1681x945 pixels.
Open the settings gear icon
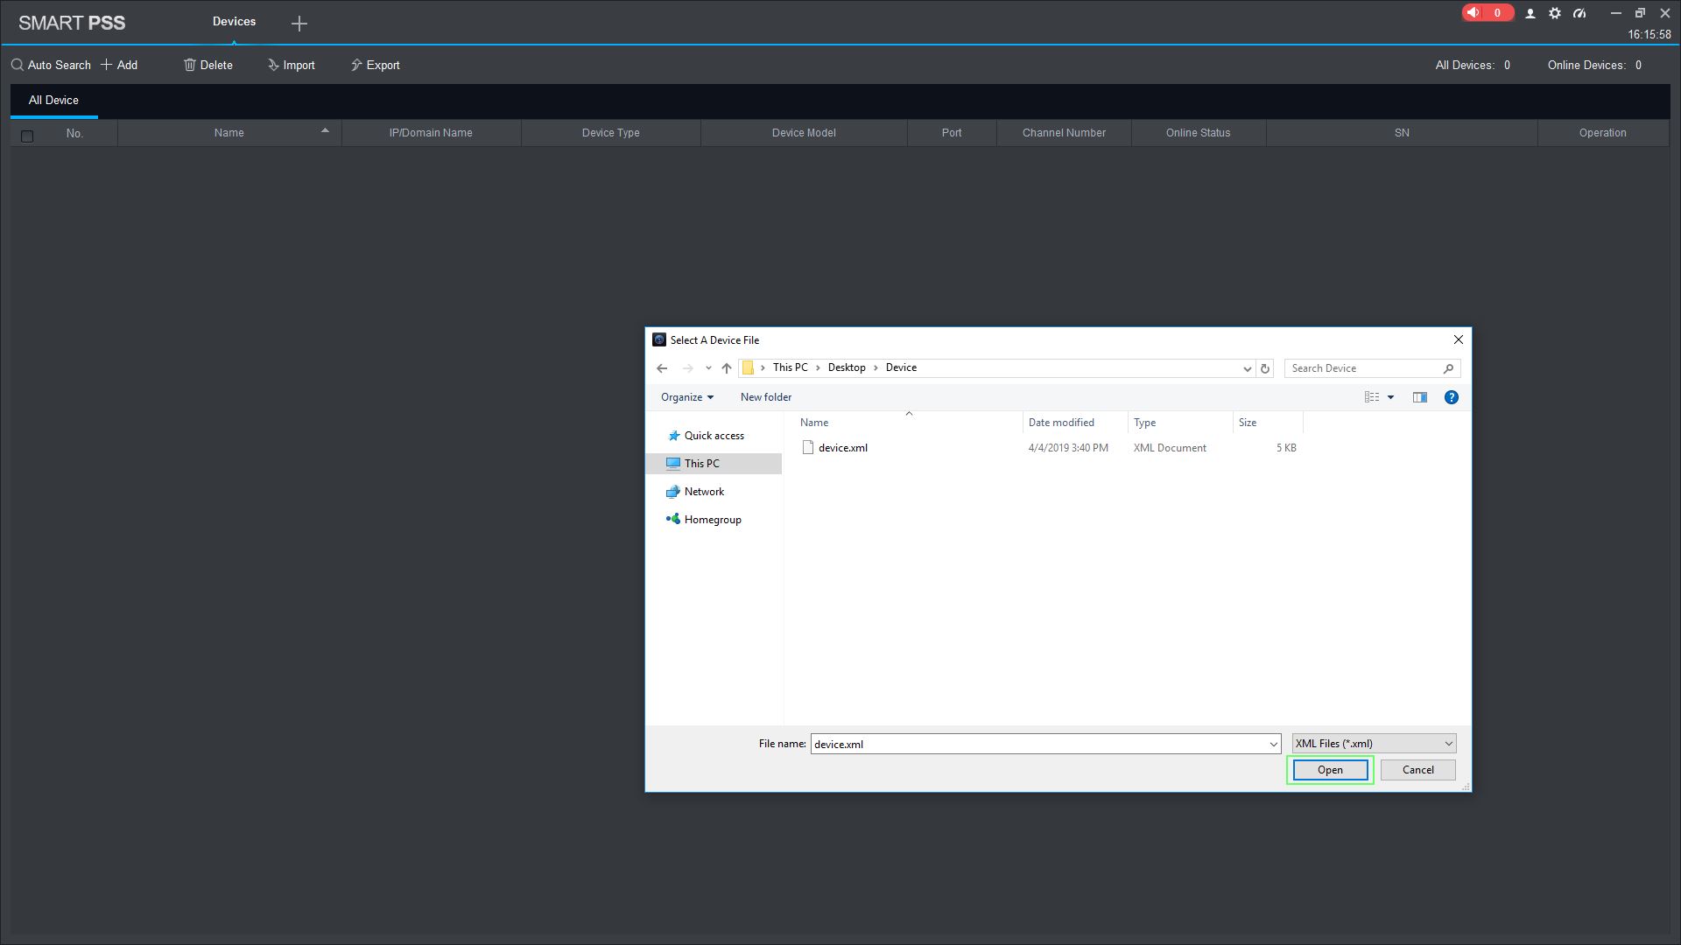(x=1555, y=14)
